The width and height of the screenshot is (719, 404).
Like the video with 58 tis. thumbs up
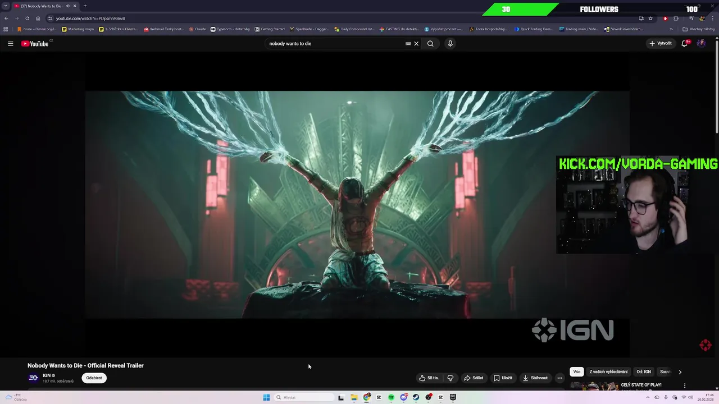429,378
